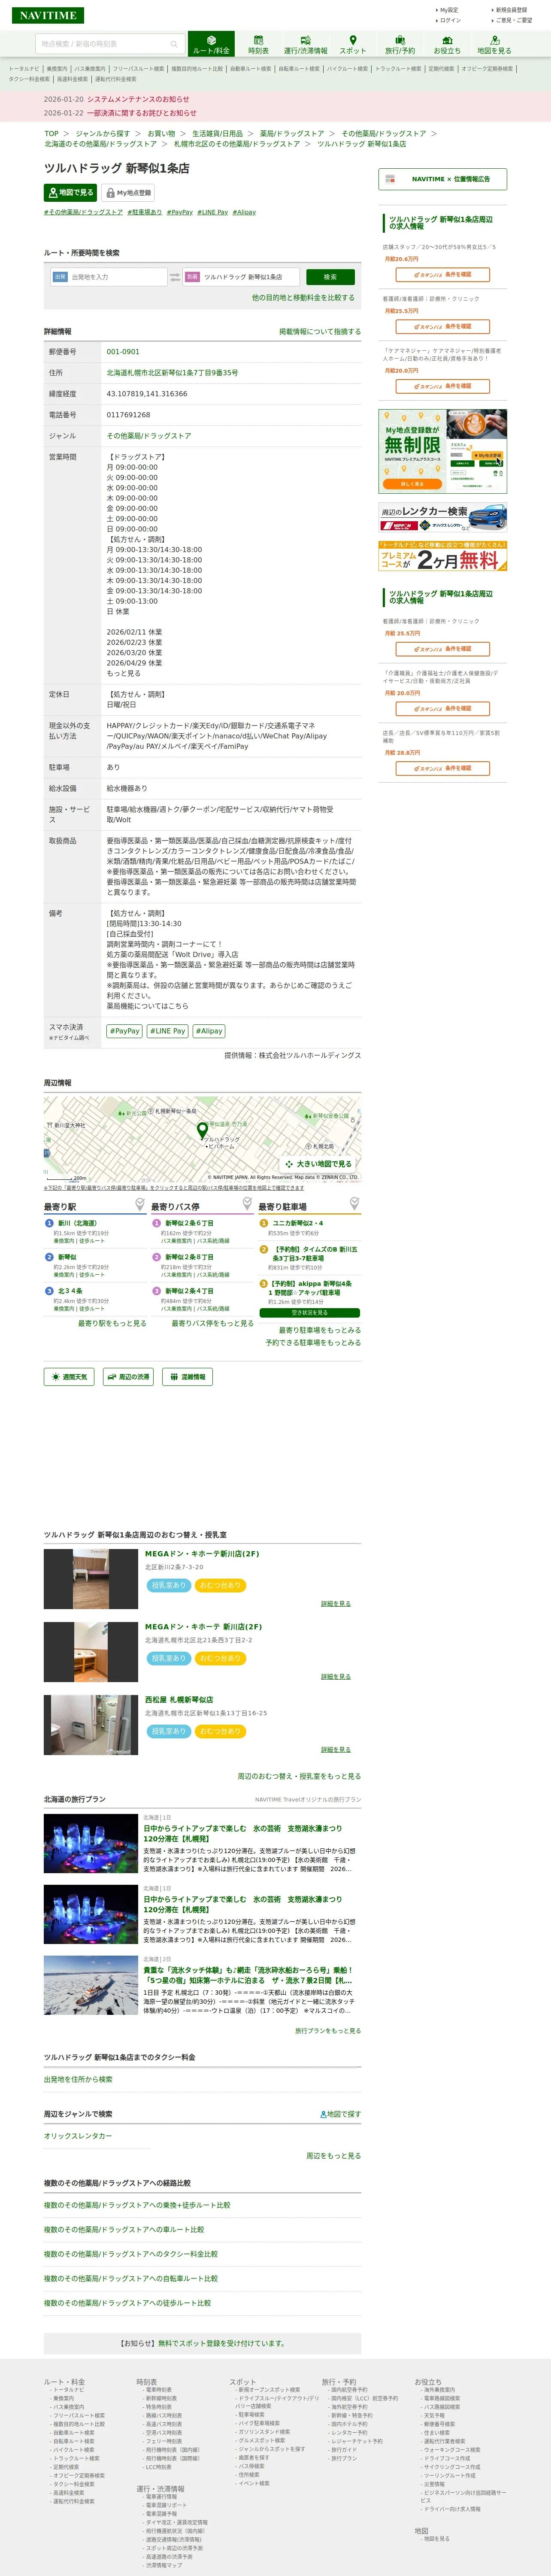Click 大きい地図で見る on the map
551x2576 pixels.
click(318, 1164)
